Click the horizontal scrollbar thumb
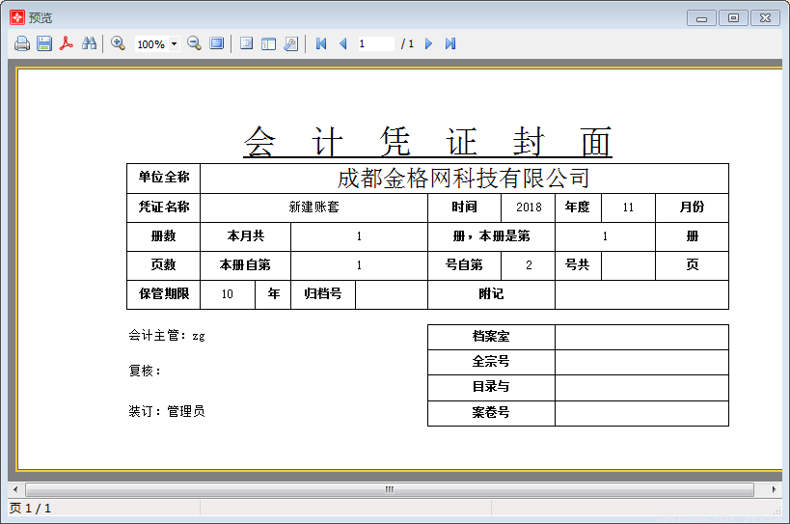 point(390,490)
